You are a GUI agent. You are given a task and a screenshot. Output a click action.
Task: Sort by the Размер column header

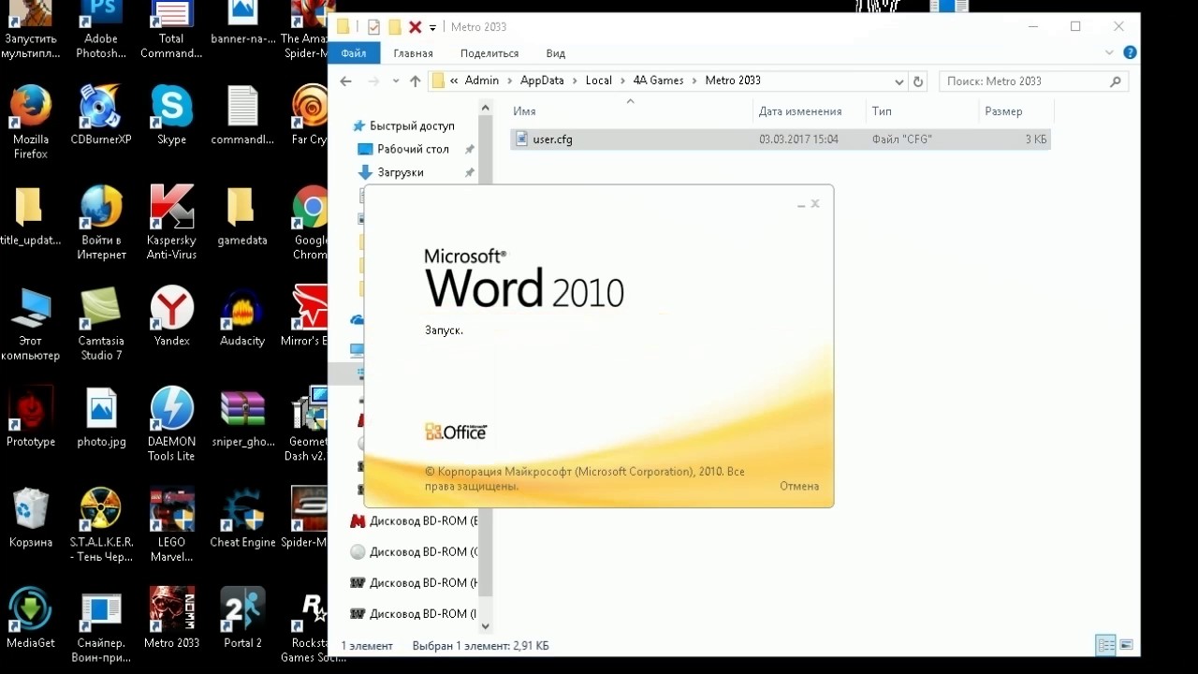coord(1015,111)
